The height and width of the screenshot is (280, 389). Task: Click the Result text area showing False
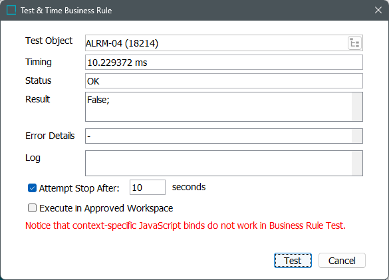click(x=218, y=106)
